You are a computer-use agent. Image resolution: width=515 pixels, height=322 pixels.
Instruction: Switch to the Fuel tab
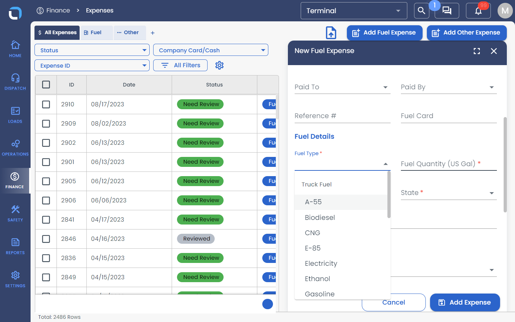click(97, 32)
